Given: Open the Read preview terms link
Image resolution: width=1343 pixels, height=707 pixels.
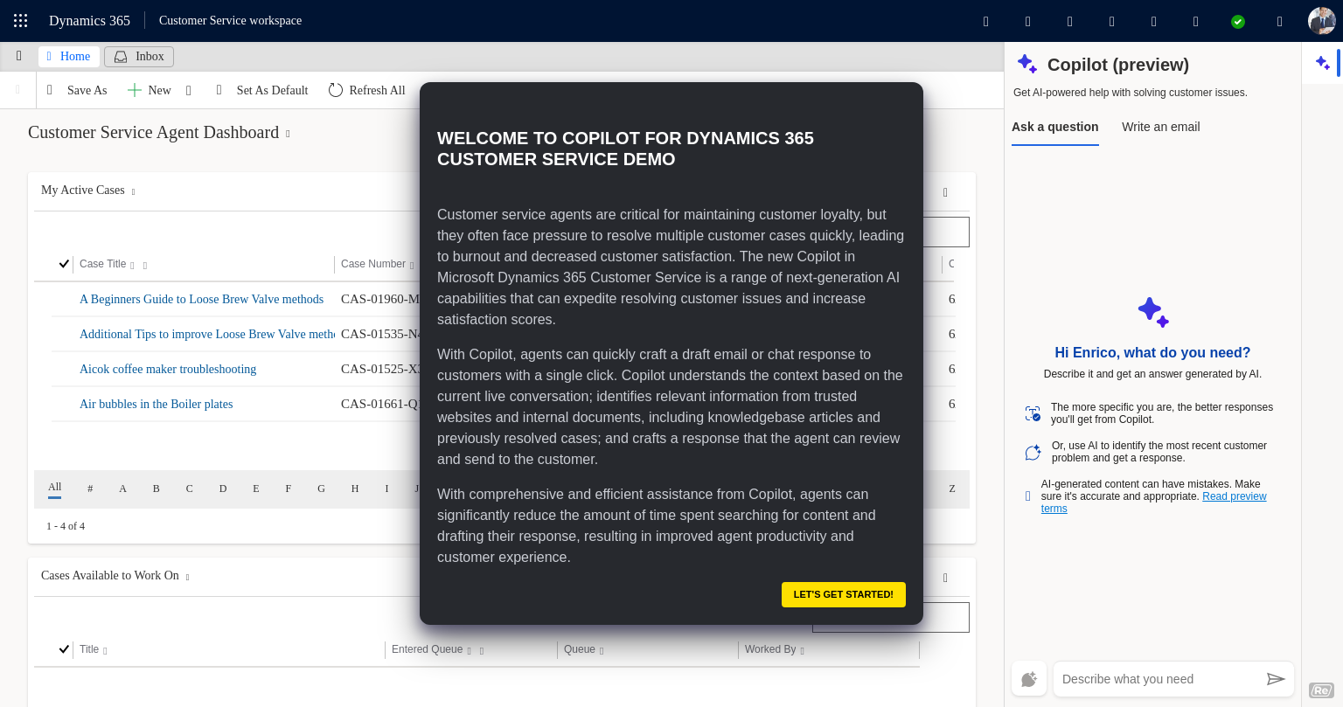Looking at the screenshot, I should click(x=1234, y=496).
